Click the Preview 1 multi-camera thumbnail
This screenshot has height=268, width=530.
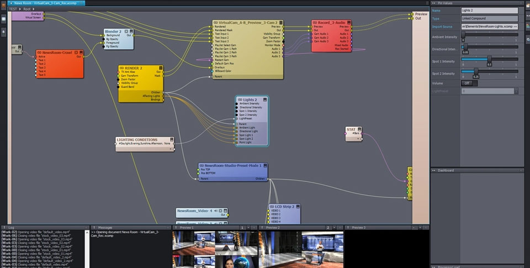(x=215, y=249)
